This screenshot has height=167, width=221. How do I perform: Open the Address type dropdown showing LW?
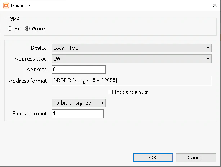[132, 59]
